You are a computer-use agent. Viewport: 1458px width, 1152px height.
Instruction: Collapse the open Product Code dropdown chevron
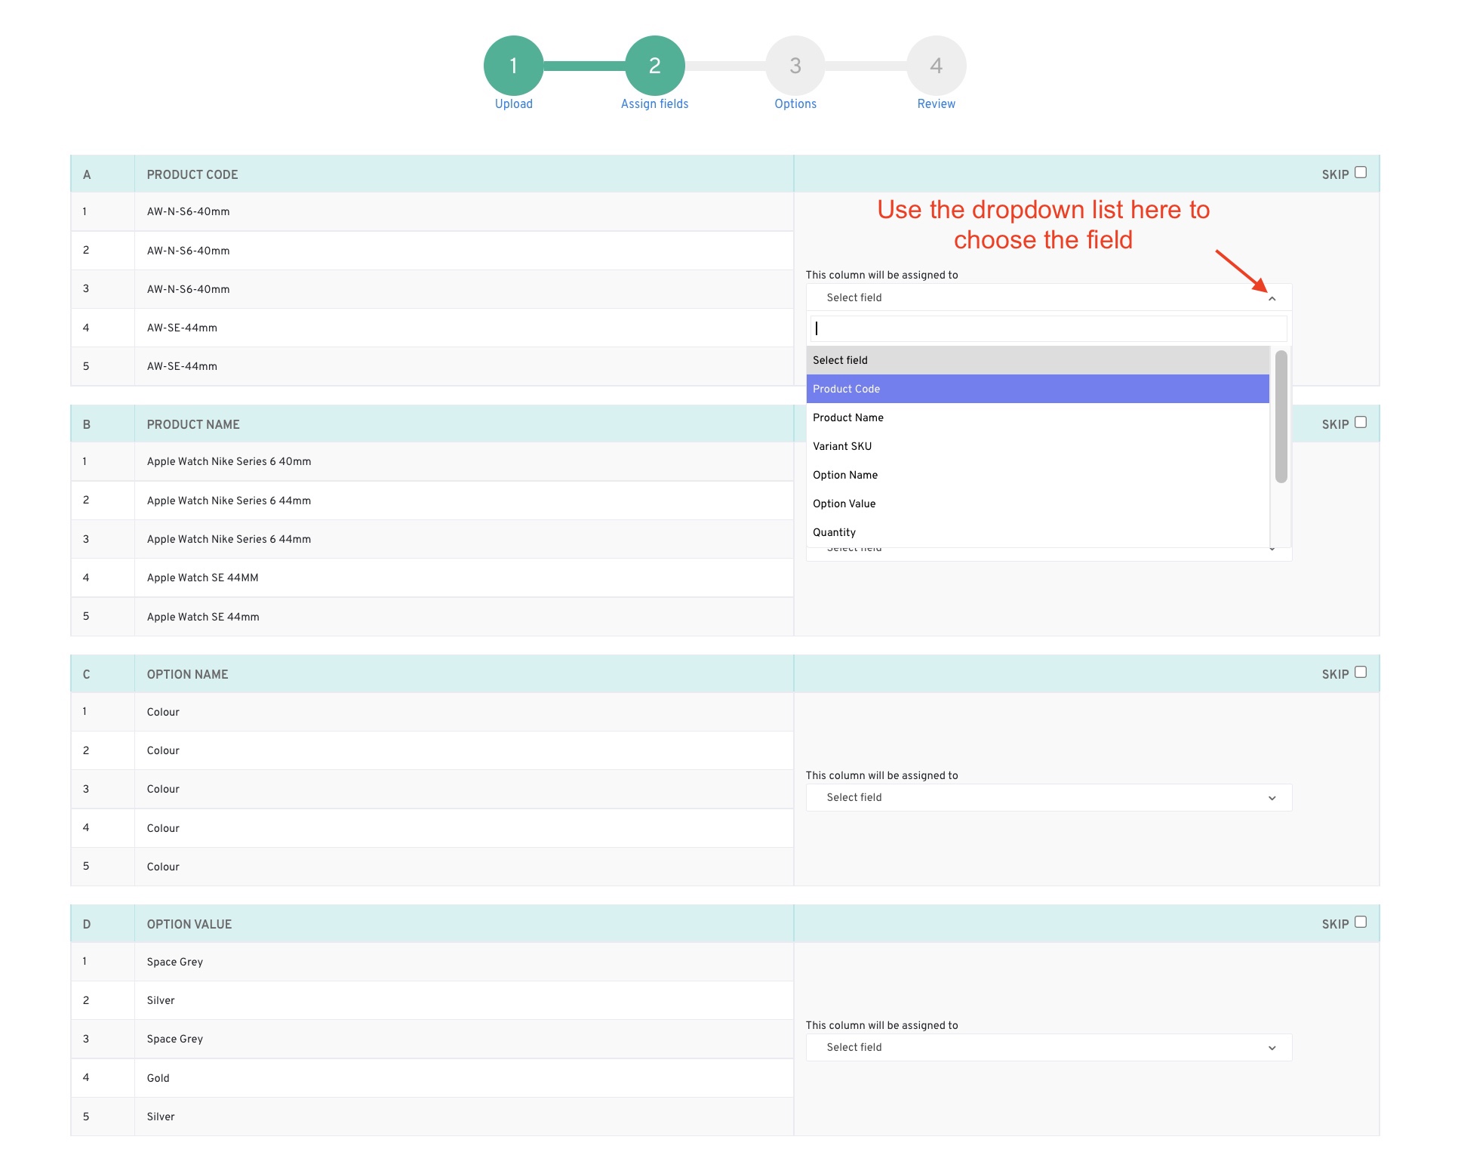tap(1272, 298)
